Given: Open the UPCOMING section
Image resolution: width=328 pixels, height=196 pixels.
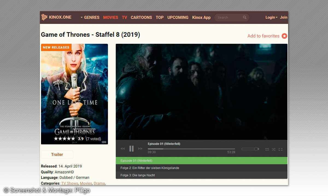Looking at the screenshot, I should pyautogui.click(x=178, y=17).
